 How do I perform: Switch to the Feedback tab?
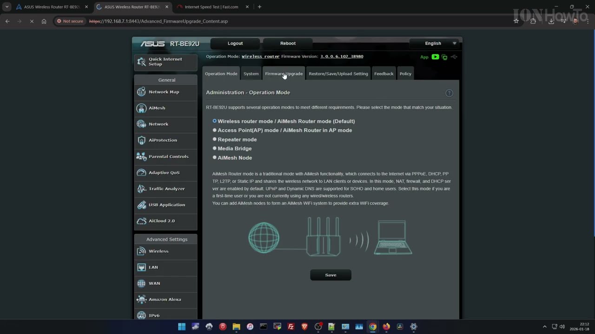[384, 74]
